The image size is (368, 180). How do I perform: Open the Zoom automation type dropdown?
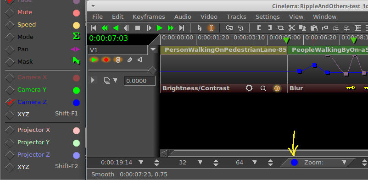[344, 163]
